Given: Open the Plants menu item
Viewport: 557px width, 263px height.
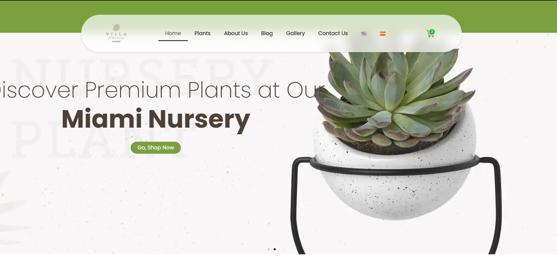Looking at the screenshot, I should [x=202, y=33].
